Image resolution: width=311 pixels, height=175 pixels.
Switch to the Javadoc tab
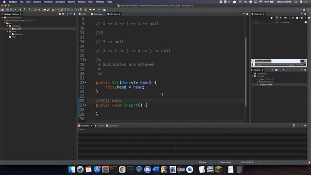pyautogui.click(x=100, y=126)
